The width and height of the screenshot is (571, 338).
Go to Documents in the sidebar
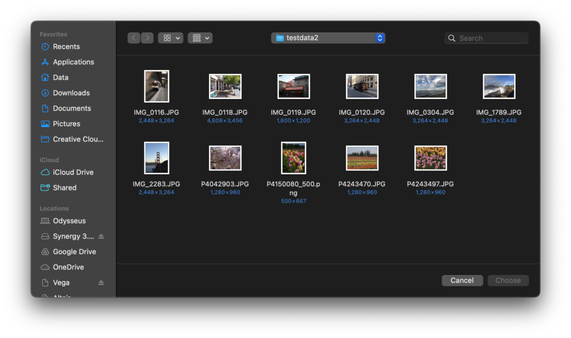[x=71, y=109]
